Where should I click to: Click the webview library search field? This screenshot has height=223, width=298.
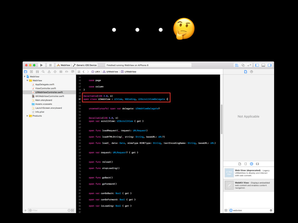coord(251,210)
